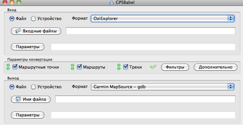Close the GPSBabel window with the red button
Viewport: 243px width, 125px height.
(5, 2)
